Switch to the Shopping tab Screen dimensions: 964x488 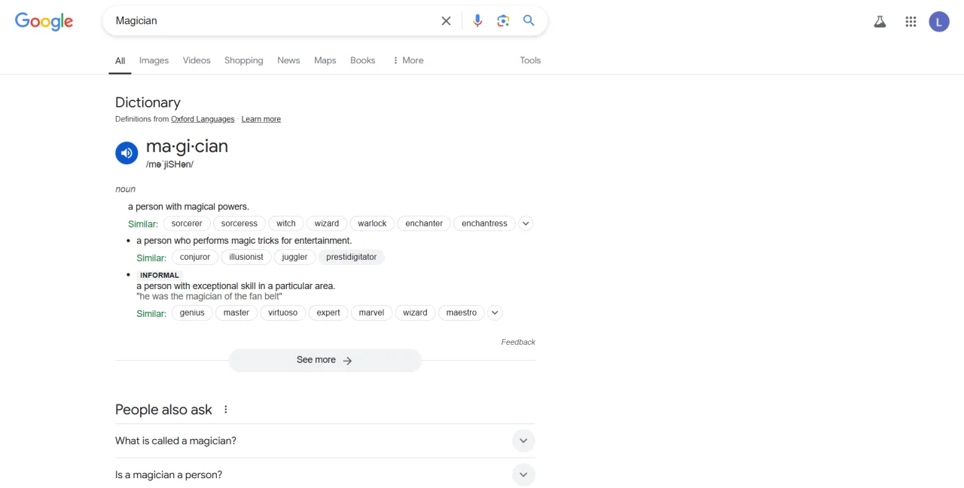(244, 60)
